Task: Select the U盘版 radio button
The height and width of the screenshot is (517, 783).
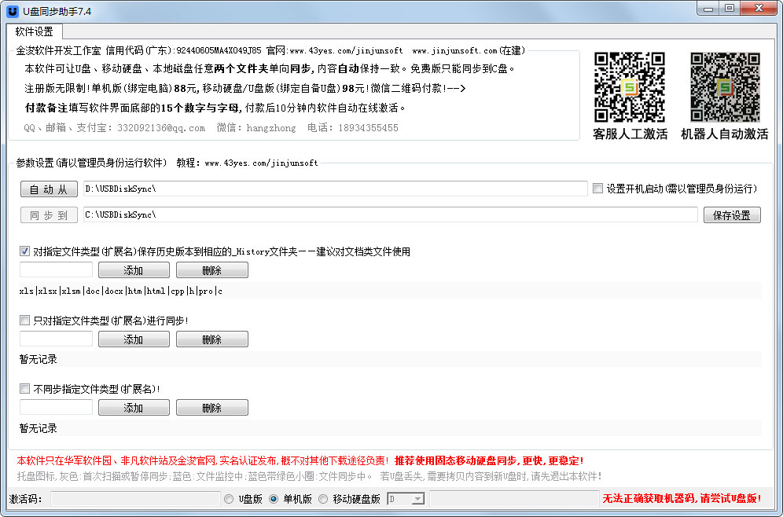Action: 230,499
